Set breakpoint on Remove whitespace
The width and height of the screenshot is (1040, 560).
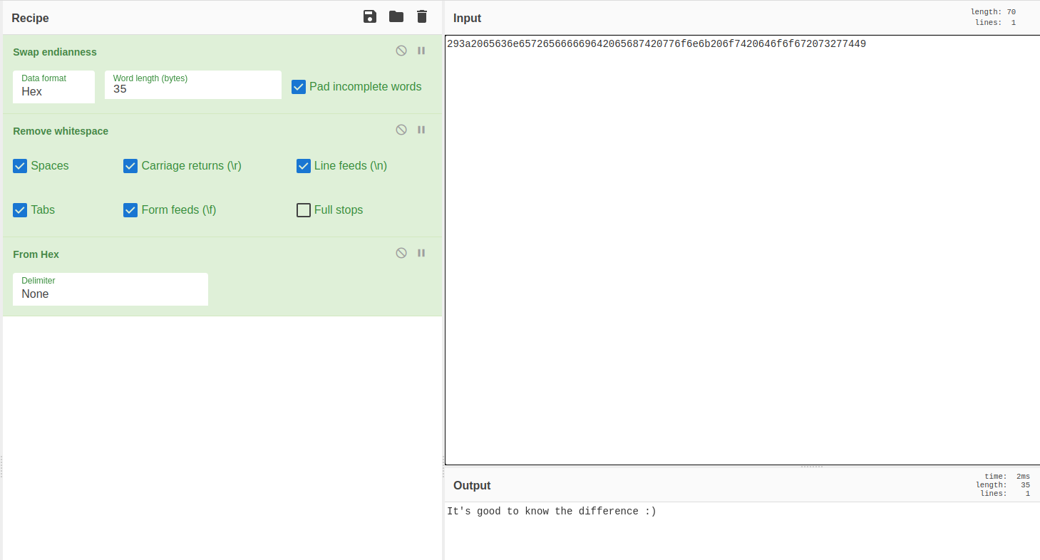421,130
